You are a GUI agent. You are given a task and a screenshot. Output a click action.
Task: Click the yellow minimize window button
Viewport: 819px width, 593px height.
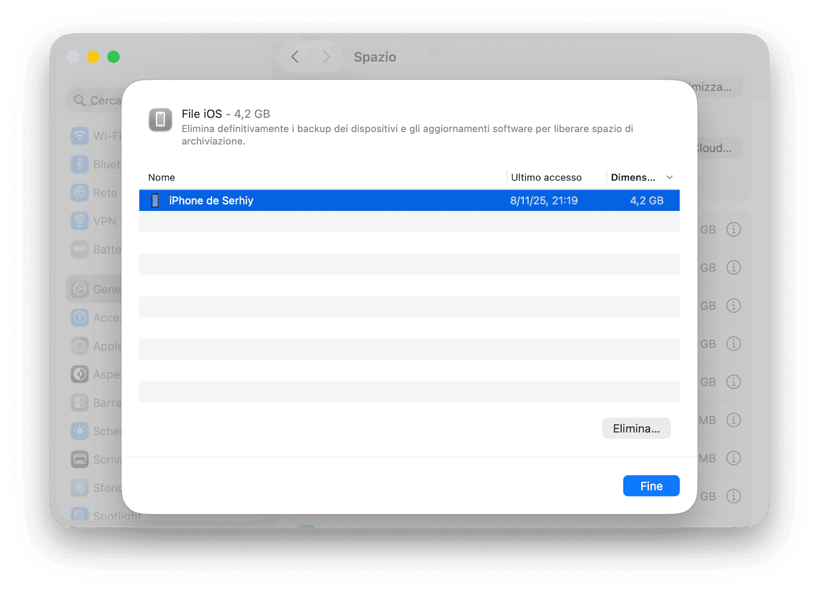tap(93, 57)
